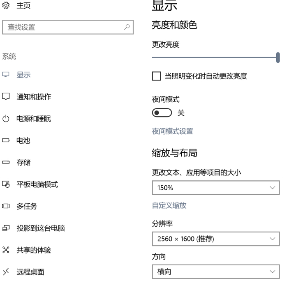This screenshot has height=283, width=296.
Task: Click the Shared experiences icon
Action: click(6, 250)
